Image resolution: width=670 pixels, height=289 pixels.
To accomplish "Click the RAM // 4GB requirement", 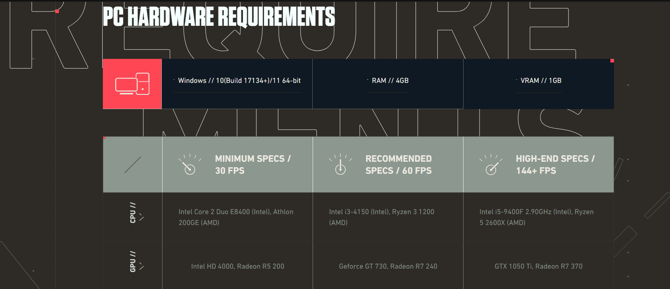I will click(x=390, y=81).
